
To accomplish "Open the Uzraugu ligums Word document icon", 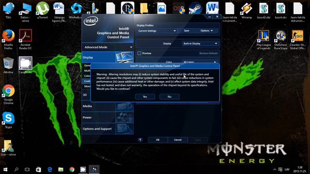I will point(59,12).
